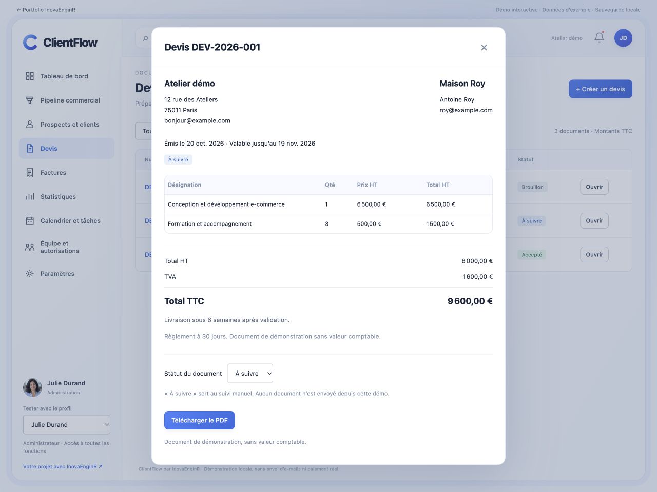This screenshot has height=492, width=657.
Task: Click the bonjour@example.com address
Action: pos(197,121)
